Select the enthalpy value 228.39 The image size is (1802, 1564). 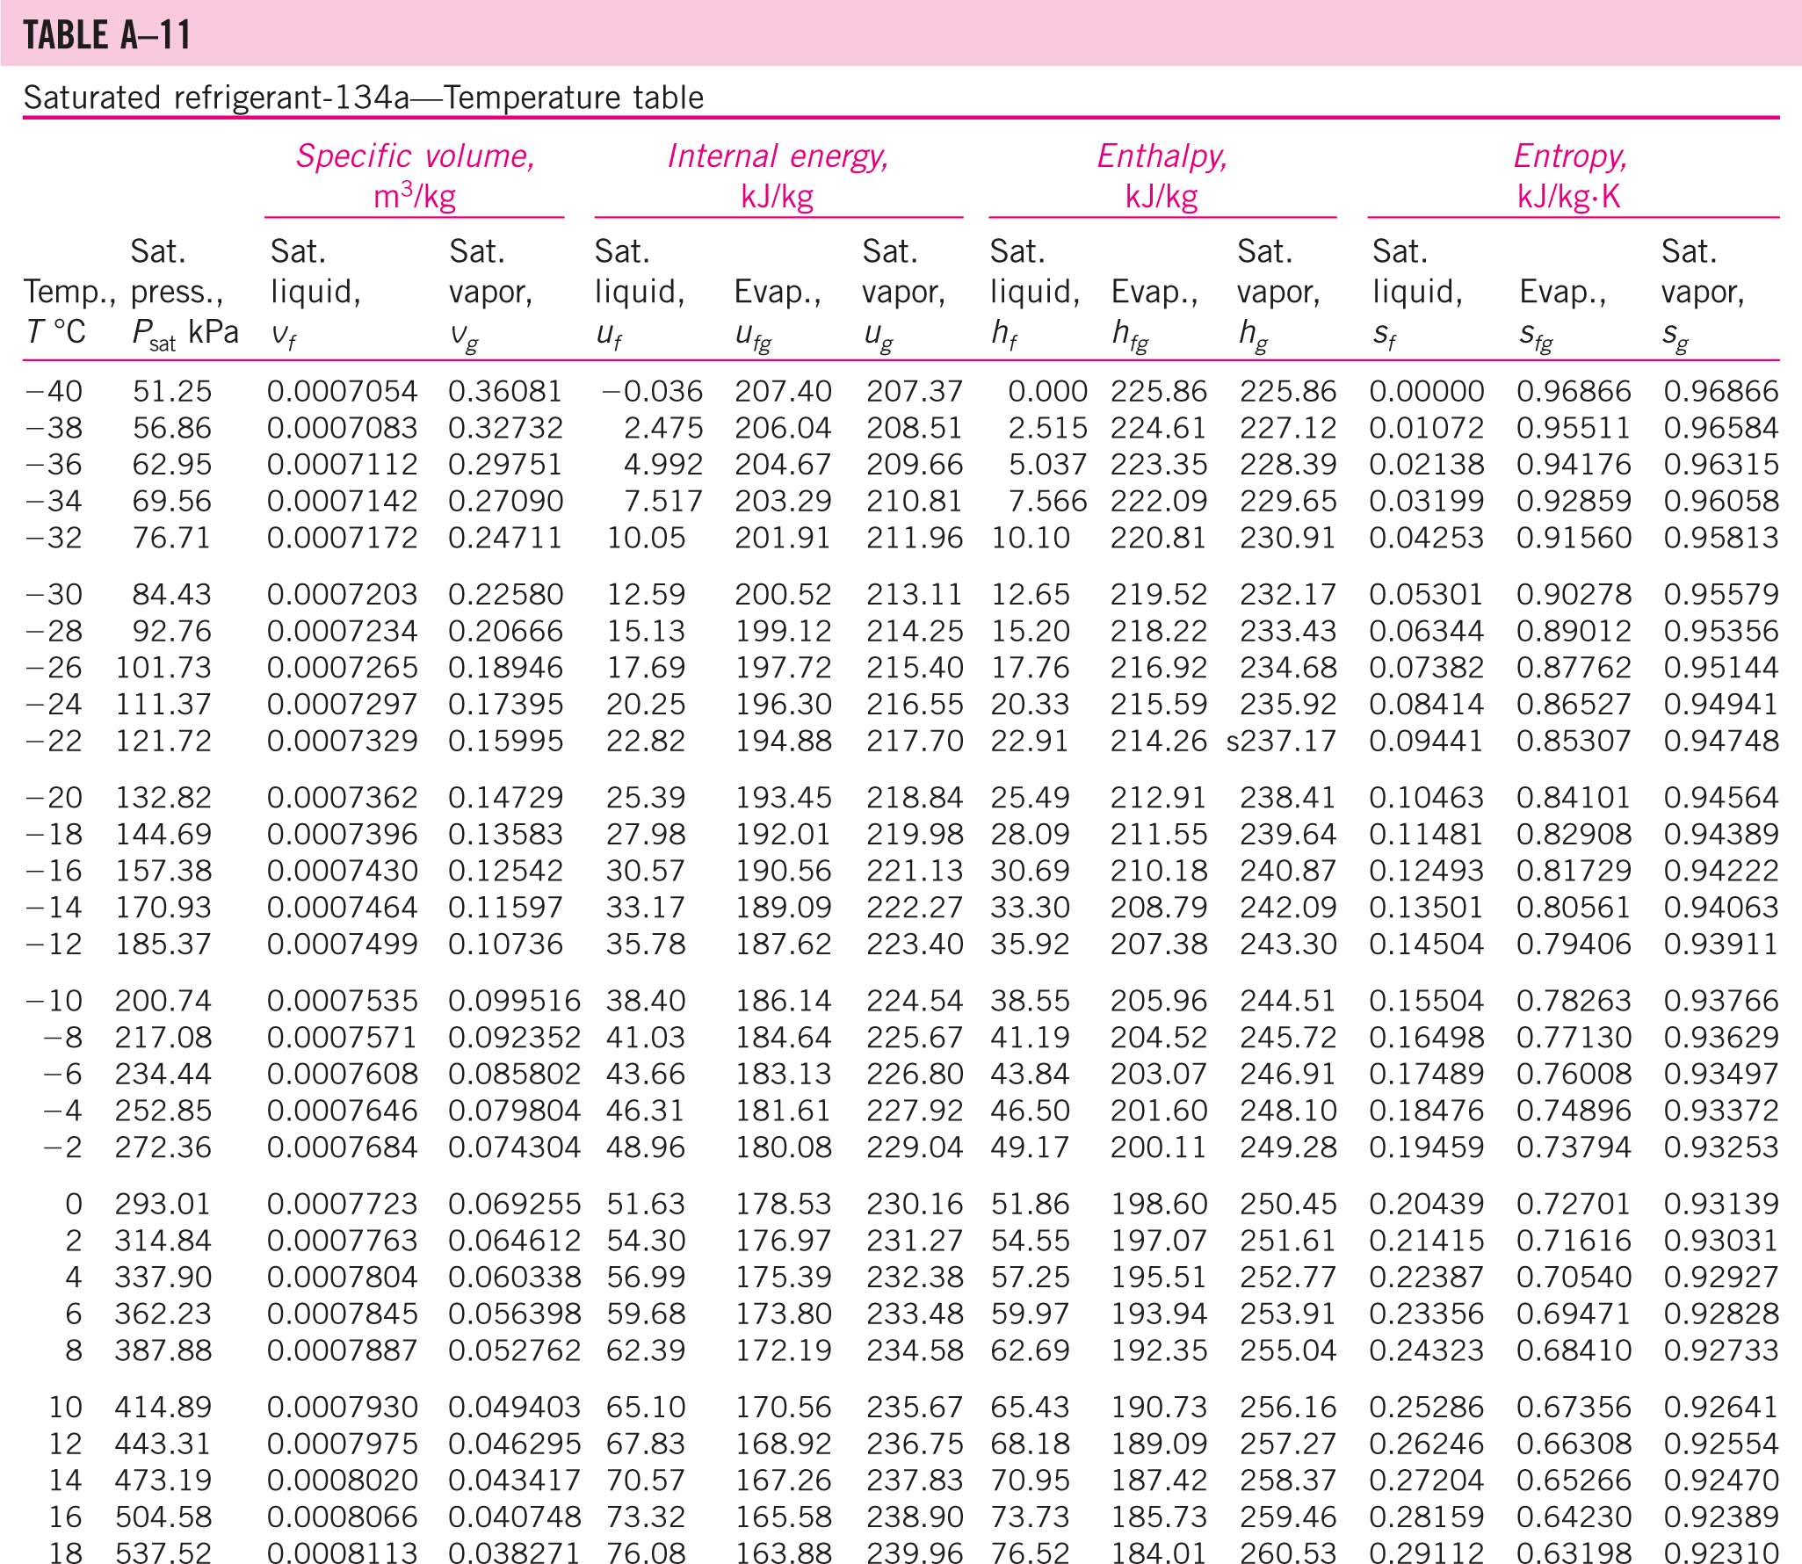tap(1288, 465)
